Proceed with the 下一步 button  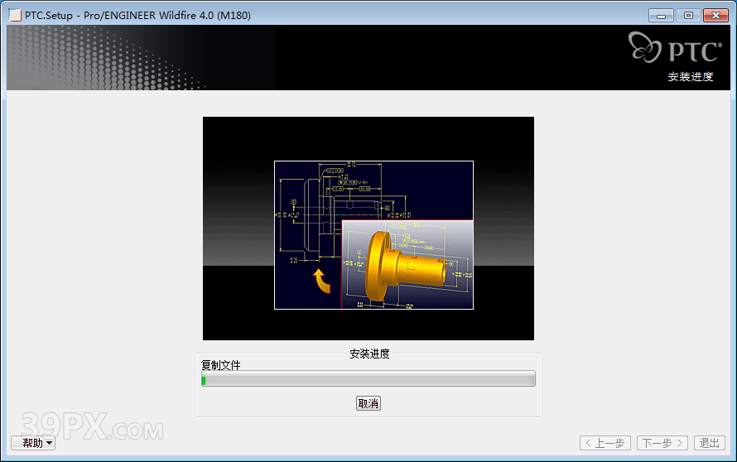pyautogui.click(x=662, y=443)
